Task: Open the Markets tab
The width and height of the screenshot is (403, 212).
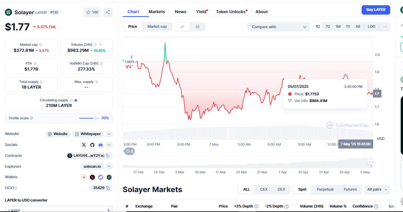Action: pos(157,12)
